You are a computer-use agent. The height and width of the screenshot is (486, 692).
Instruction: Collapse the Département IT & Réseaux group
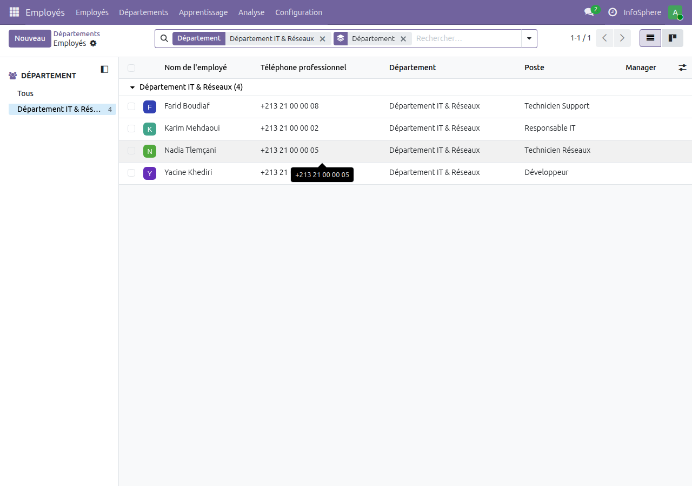click(x=132, y=87)
